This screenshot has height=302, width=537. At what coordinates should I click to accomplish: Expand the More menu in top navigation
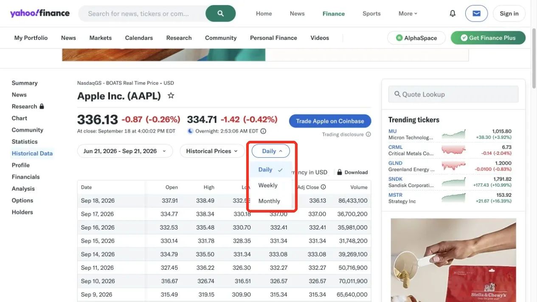(408, 14)
